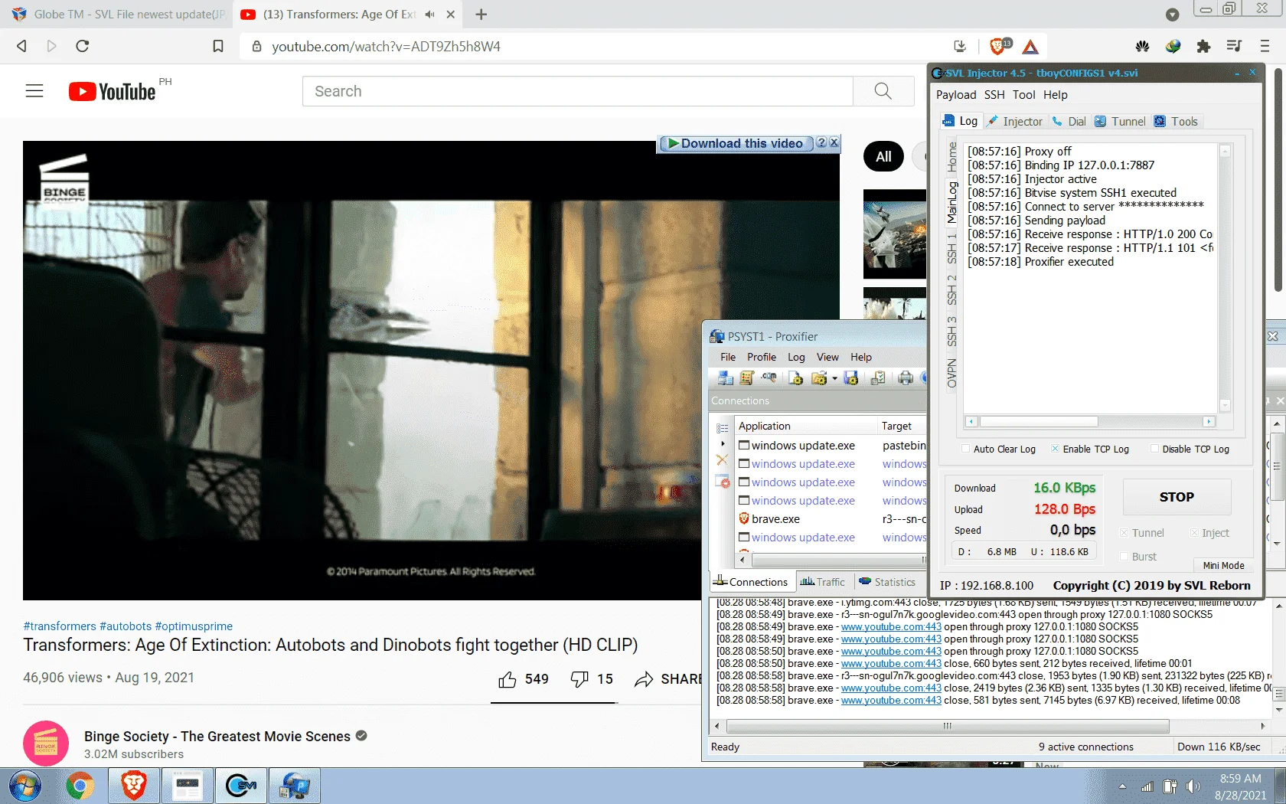Open Tool menu in SVL Injector
Screen dimensions: 1286x804
click(1023, 95)
